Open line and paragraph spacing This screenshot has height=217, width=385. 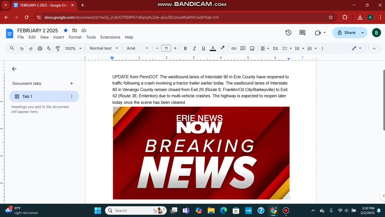[275, 48]
